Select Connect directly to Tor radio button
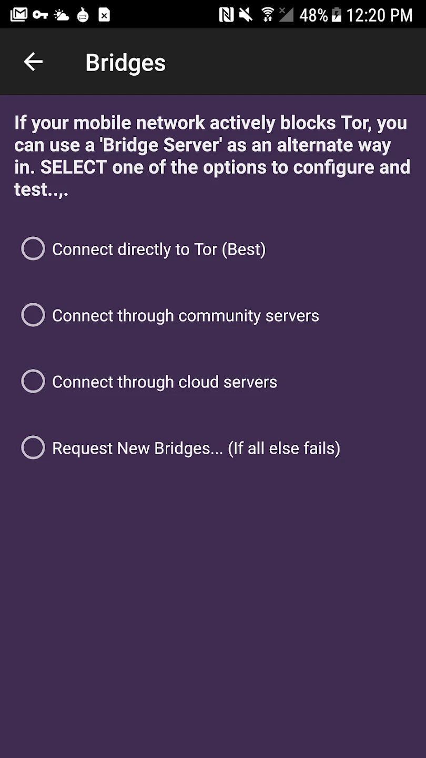Image resolution: width=426 pixels, height=758 pixels. [33, 249]
